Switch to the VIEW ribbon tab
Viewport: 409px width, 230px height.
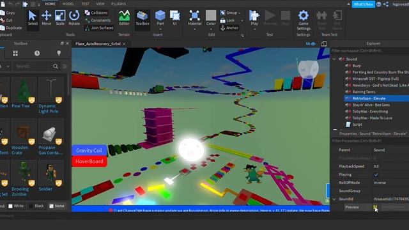(100, 4)
